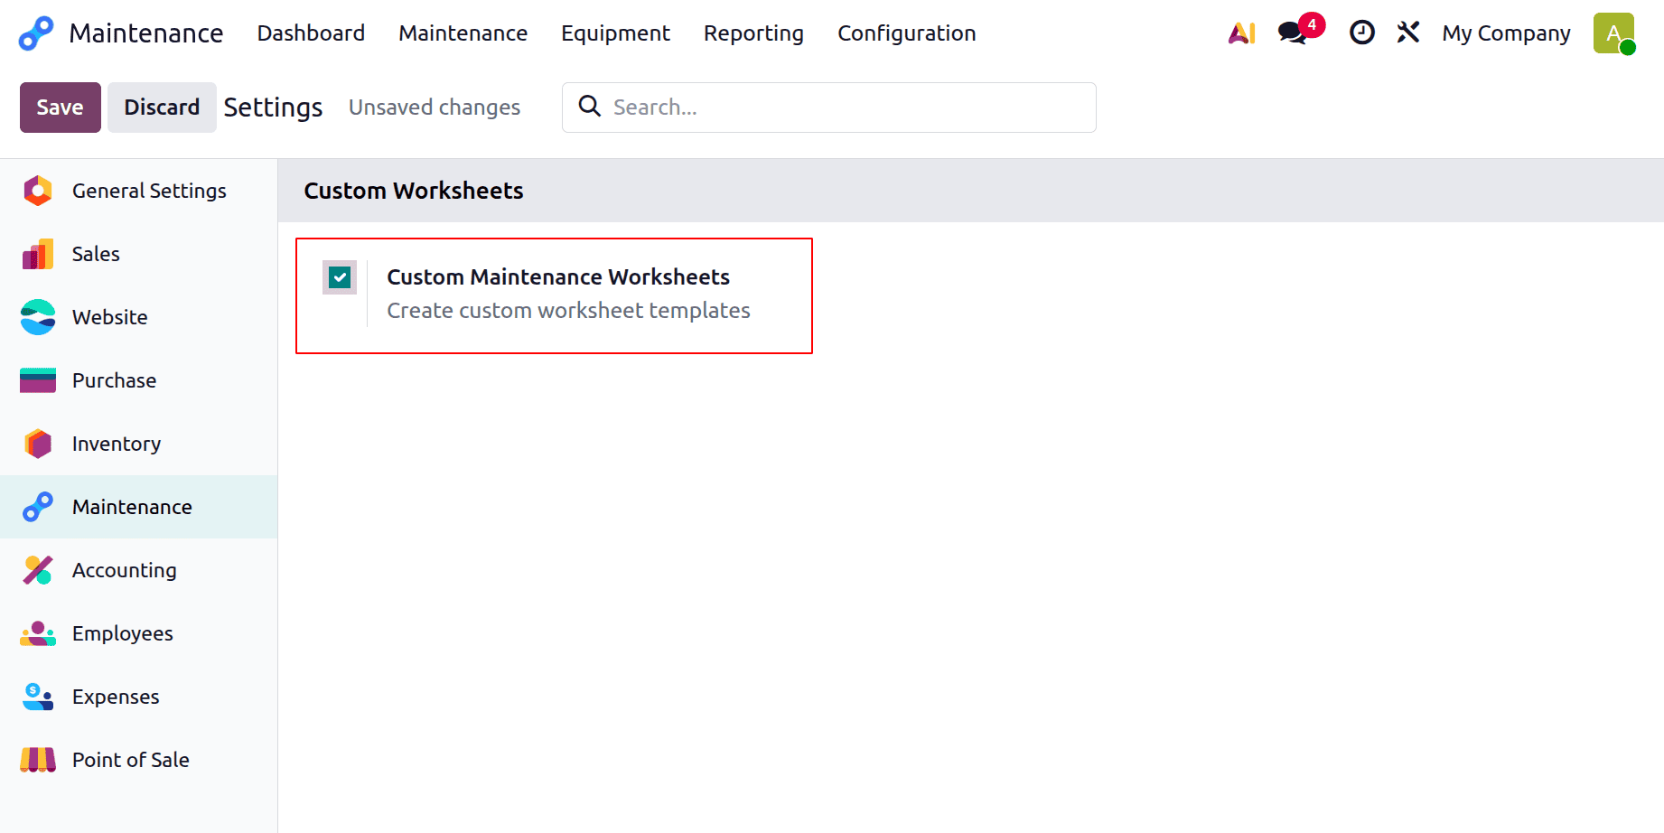The width and height of the screenshot is (1664, 833).
Task: Select General Settings in the sidebar
Action: click(138, 191)
